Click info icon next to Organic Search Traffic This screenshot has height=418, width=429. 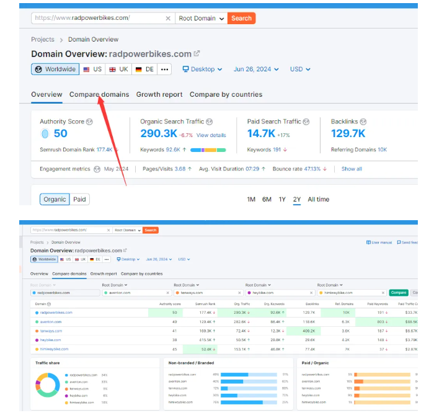tap(210, 122)
